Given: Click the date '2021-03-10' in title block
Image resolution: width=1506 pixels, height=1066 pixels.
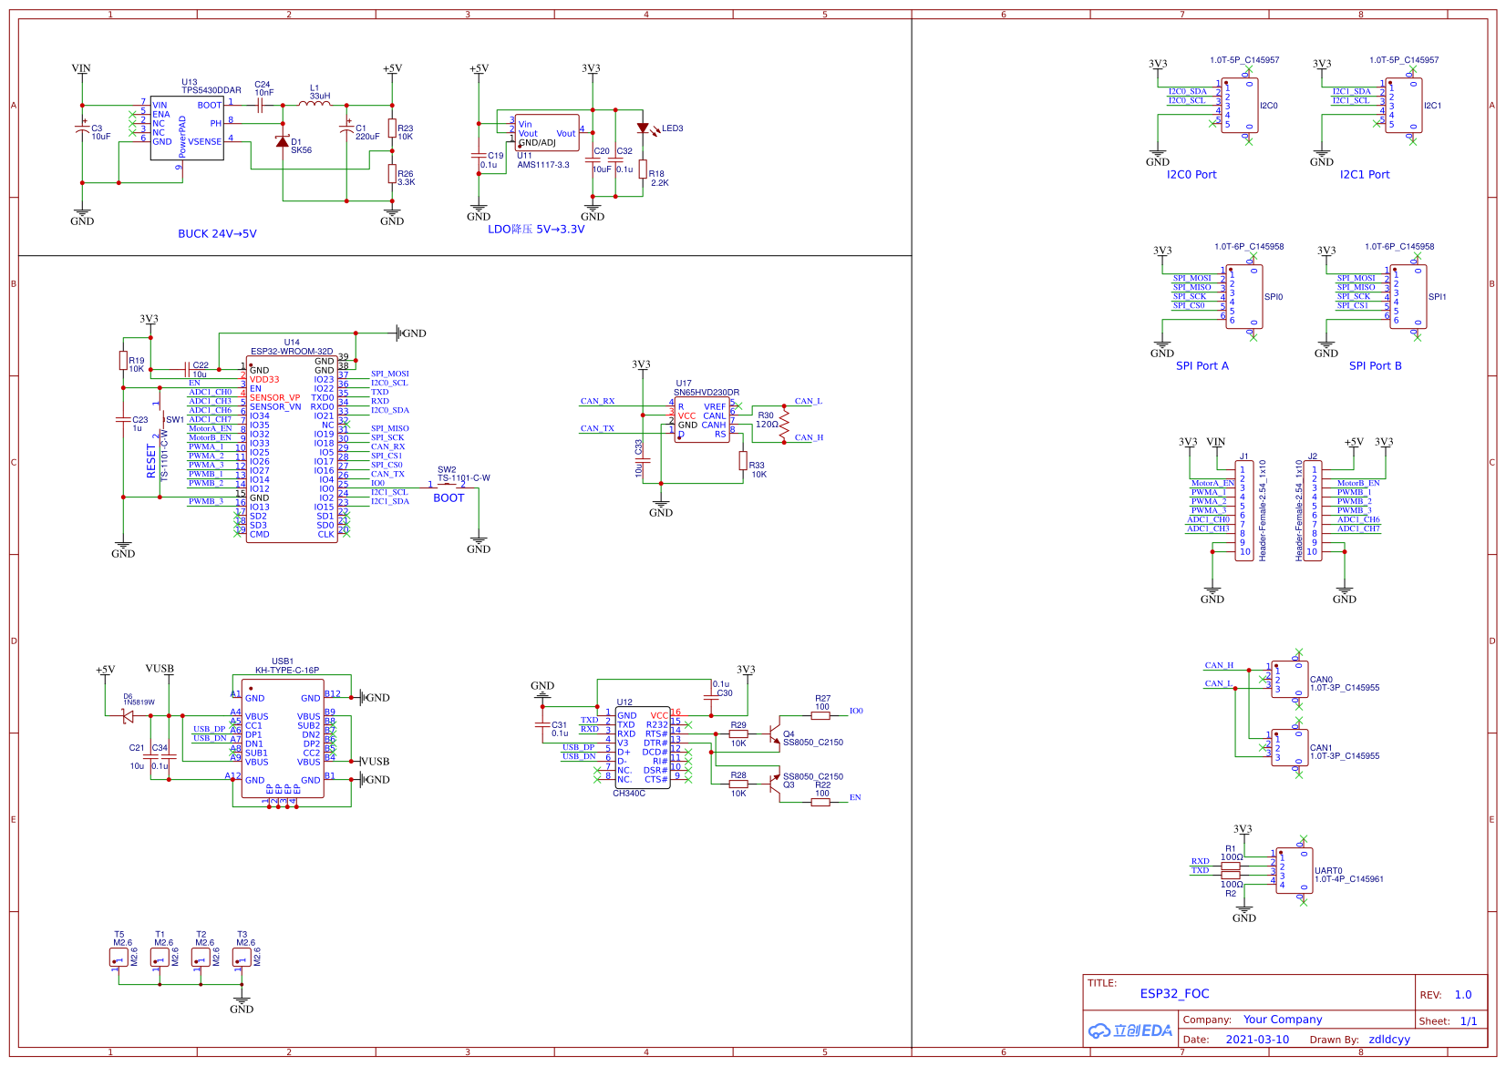Looking at the screenshot, I should (1257, 1040).
